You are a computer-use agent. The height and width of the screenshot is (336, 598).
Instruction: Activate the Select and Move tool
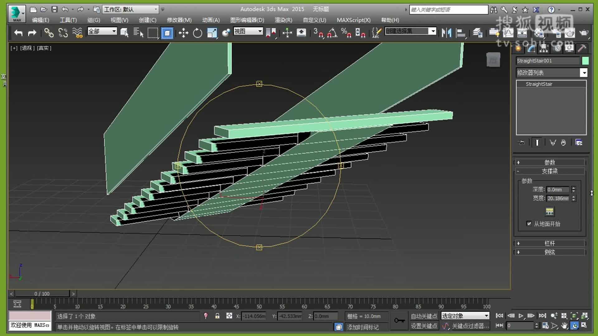tap(184, 32)
